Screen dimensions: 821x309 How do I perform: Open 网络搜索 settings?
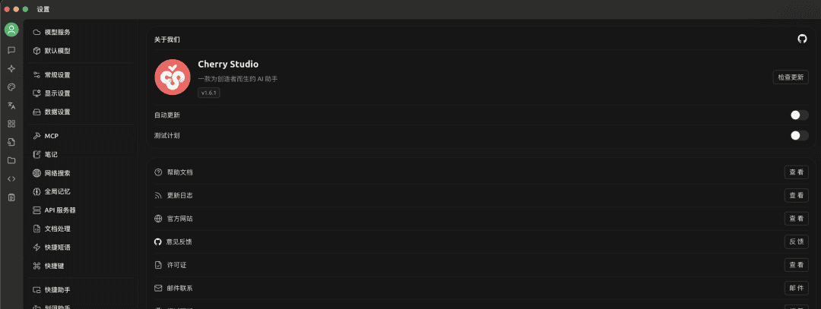point(57,173)
